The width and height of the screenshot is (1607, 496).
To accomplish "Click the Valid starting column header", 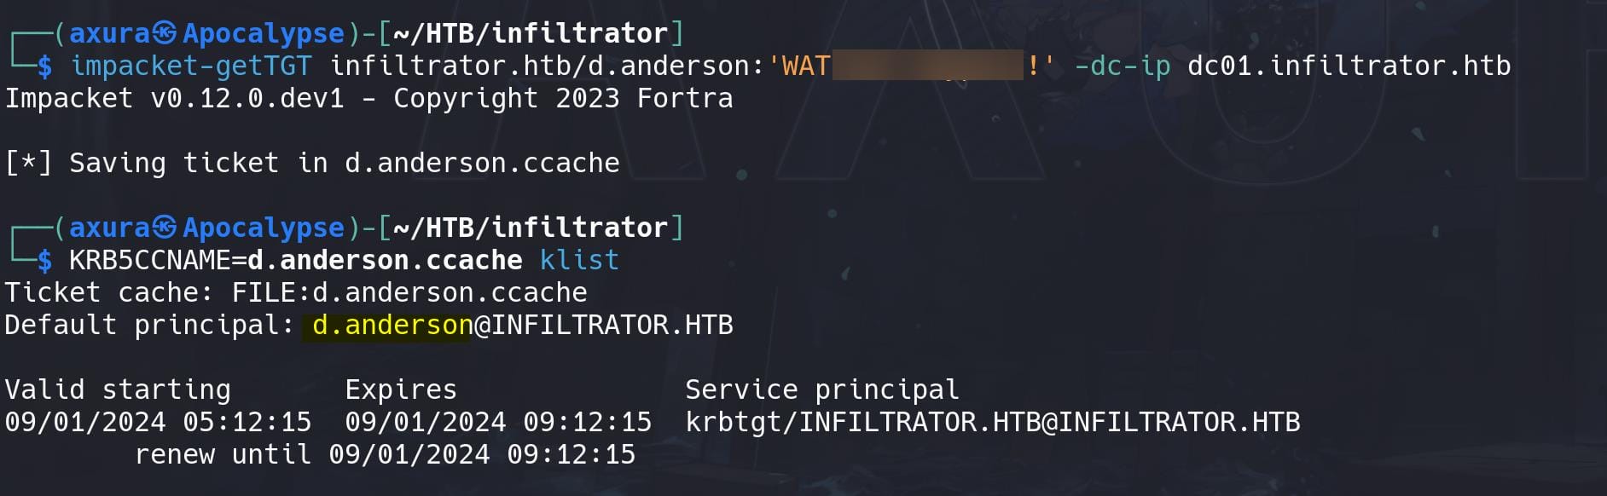I will pyautogui.click(x=118, y=389).
